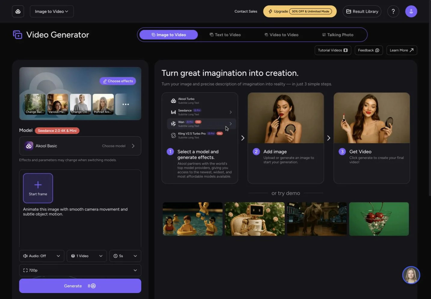The height and width of the screenshot is (299, 431).
Task: Open the Result Library
Action: click(x=362, y=11)
